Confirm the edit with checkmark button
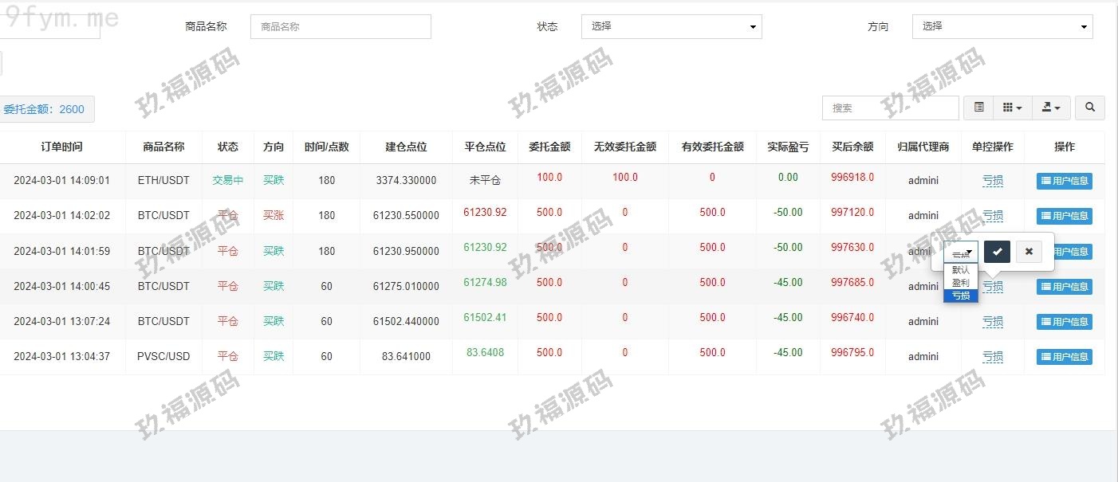The width and height of the screenshot is (1118, 482). coord(997,252)
